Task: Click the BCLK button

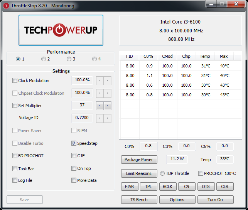Action: coord(168,186)
